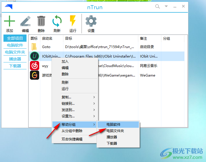Click the IObit Uninstaller green U icon

(x=35, y=56)
